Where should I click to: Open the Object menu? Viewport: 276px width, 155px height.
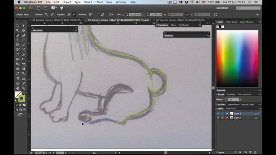[66, 2]
